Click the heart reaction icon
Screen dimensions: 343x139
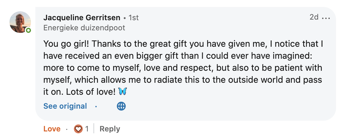coord(78,129)
